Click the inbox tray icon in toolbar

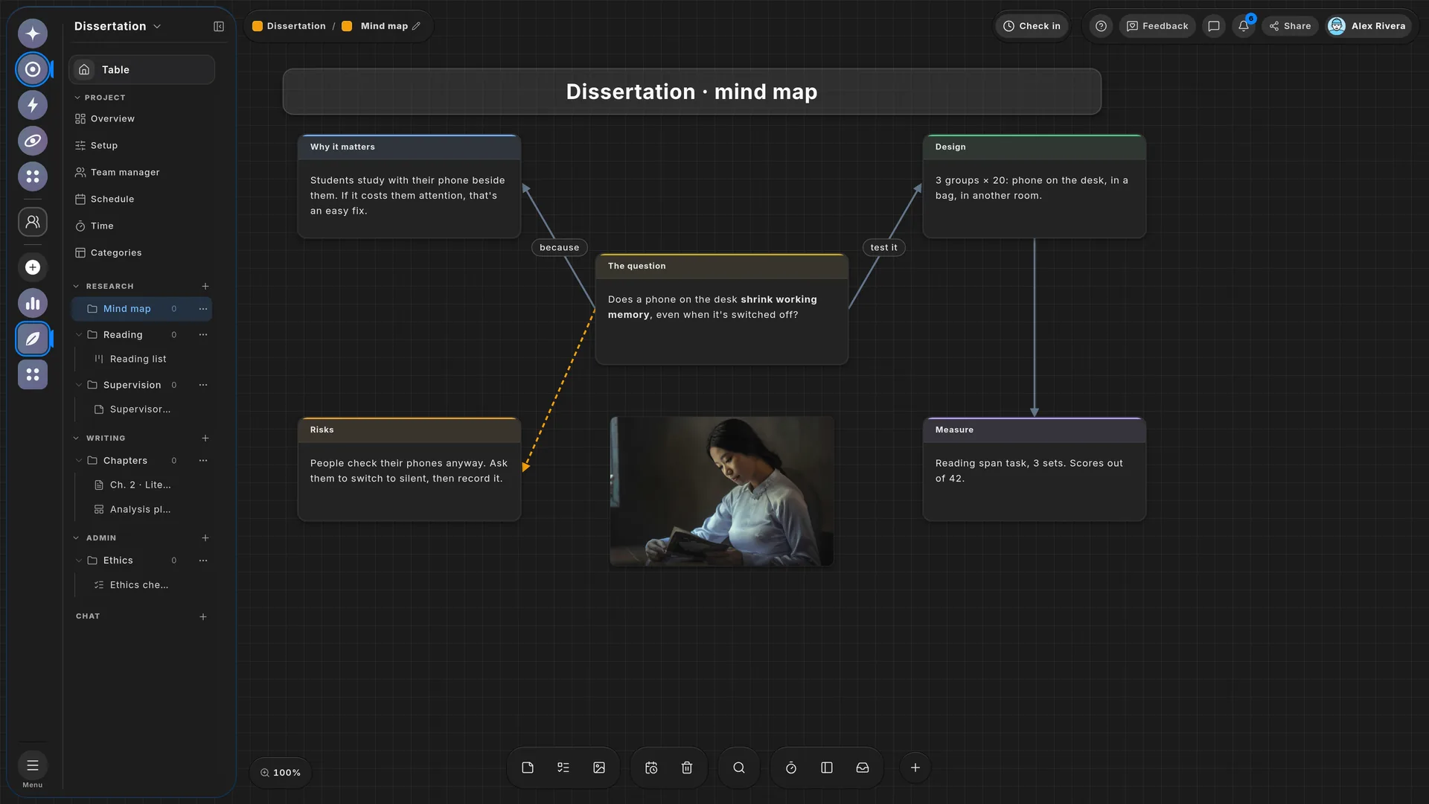coord(863,768)
